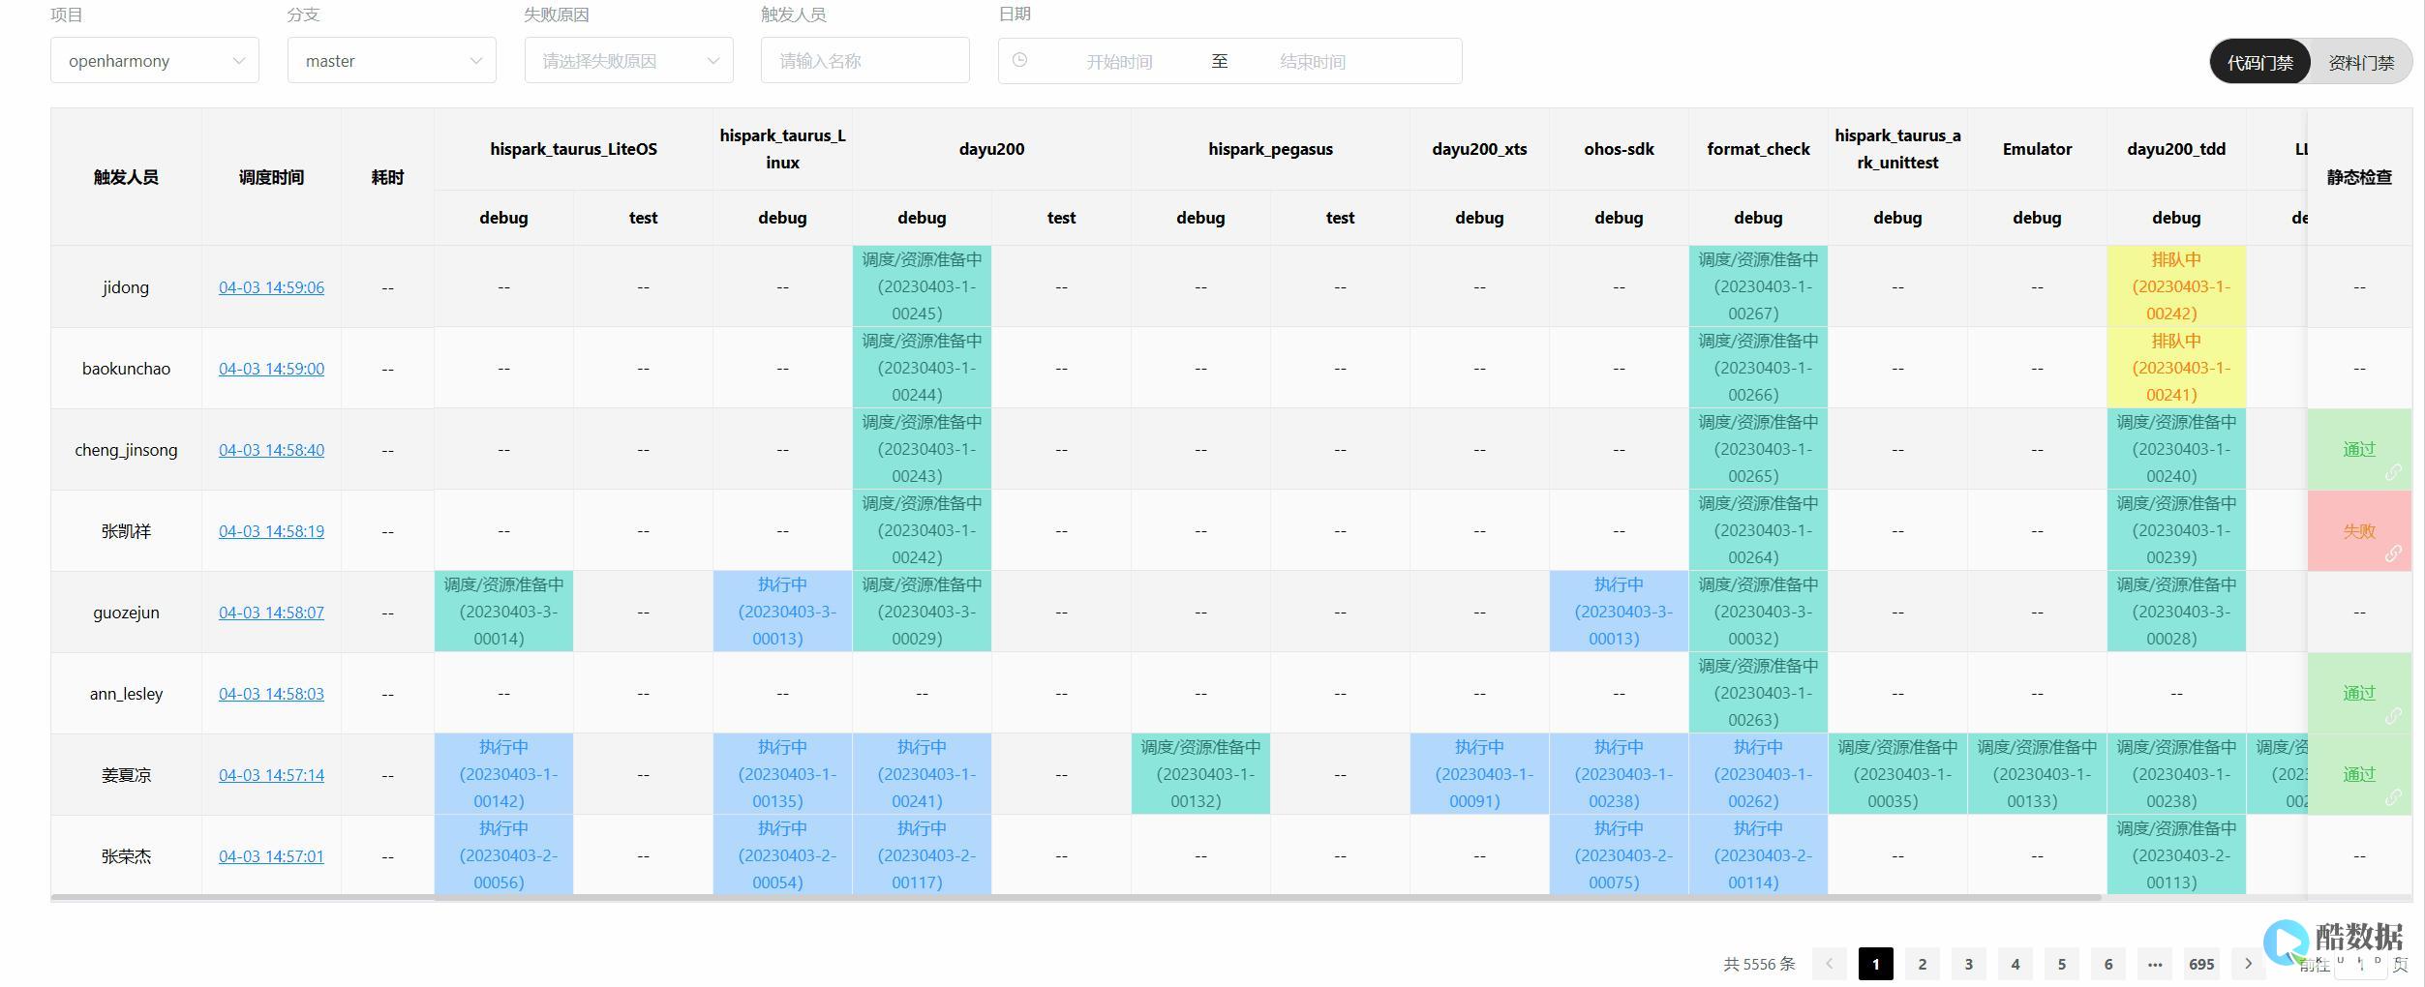The height and width of the screenshot is (987, 2425).
Task: Click trigger person name 姜夏凉
Action: click(126, 775)
